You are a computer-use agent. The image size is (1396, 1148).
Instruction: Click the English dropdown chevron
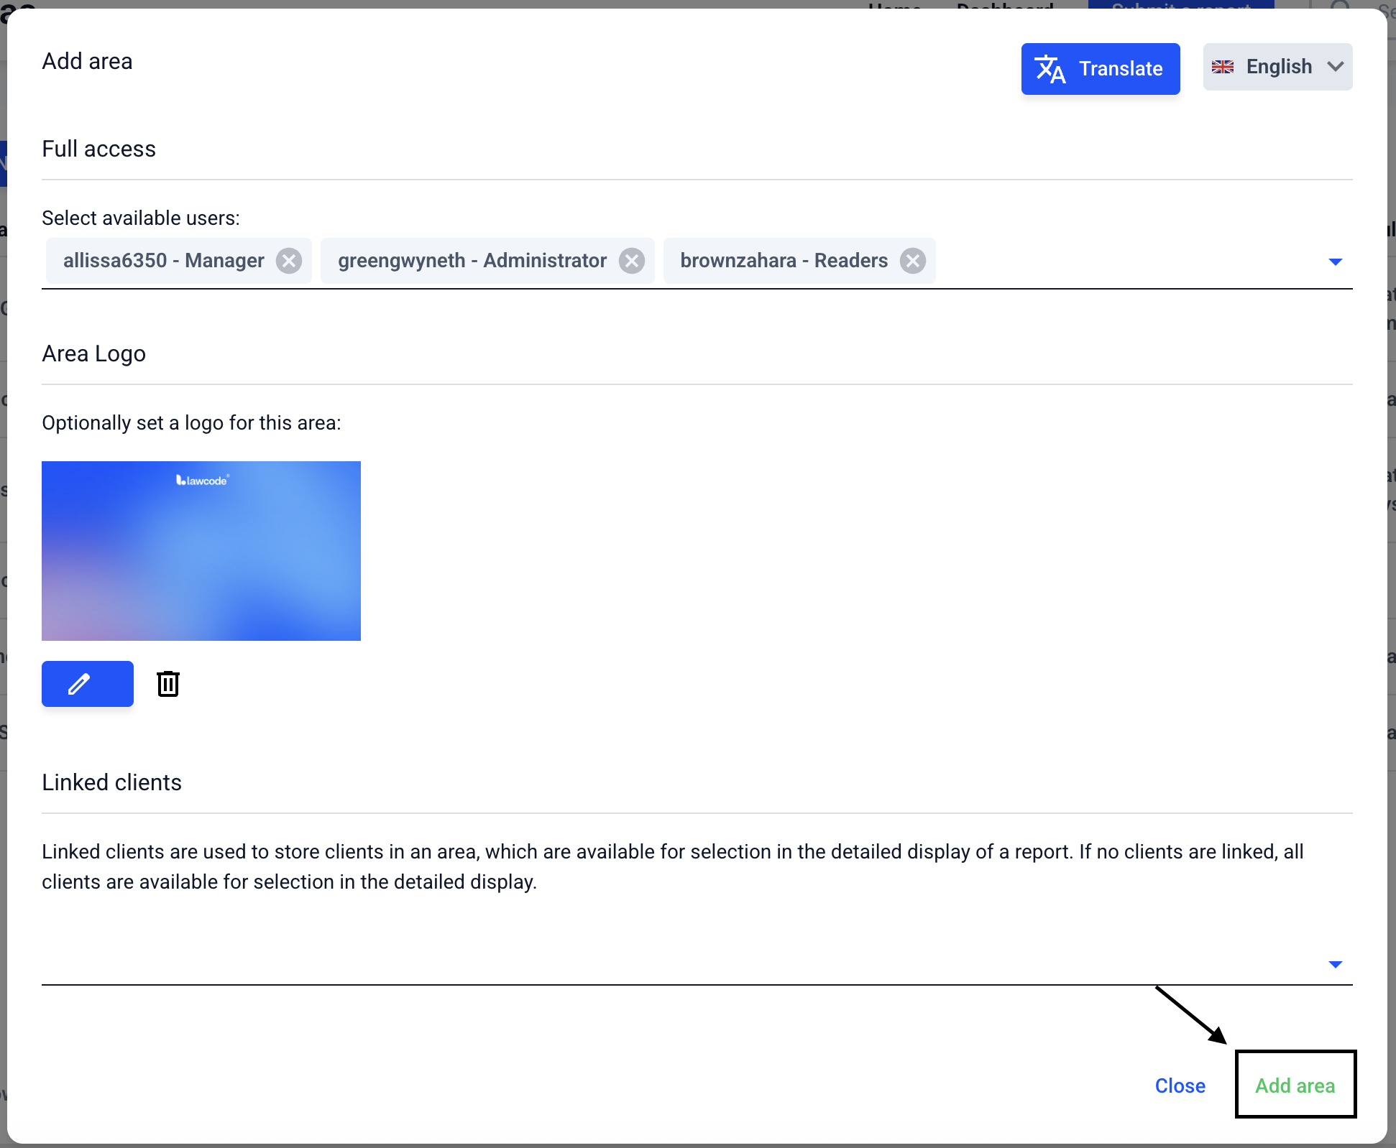pos(1336,67)
